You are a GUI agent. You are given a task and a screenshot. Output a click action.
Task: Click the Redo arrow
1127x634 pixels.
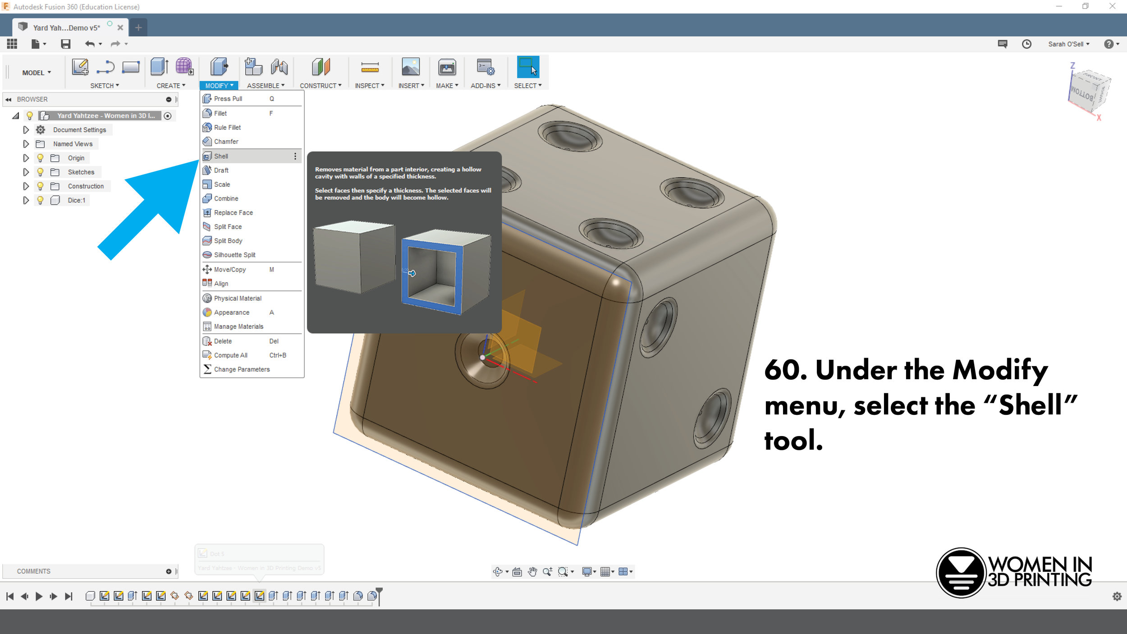click(115, 44)
